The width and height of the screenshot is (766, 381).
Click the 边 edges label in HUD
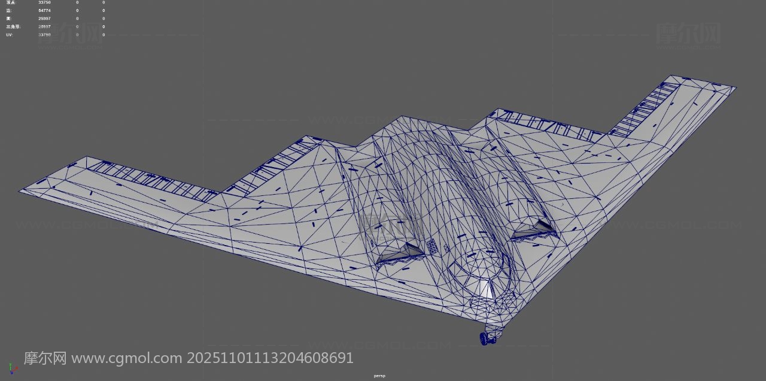click(8, 10)
